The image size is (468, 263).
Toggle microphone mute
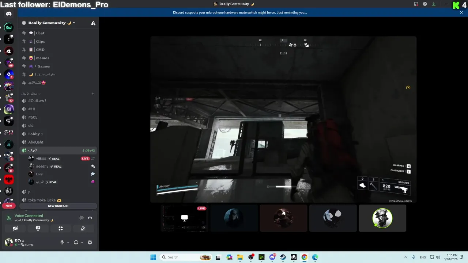tap(62, 242)
